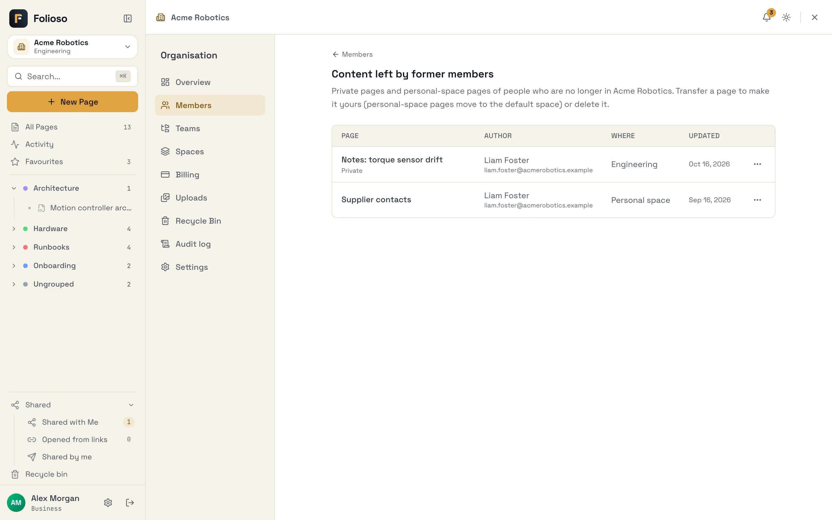Open All Pages

(73, 127)
